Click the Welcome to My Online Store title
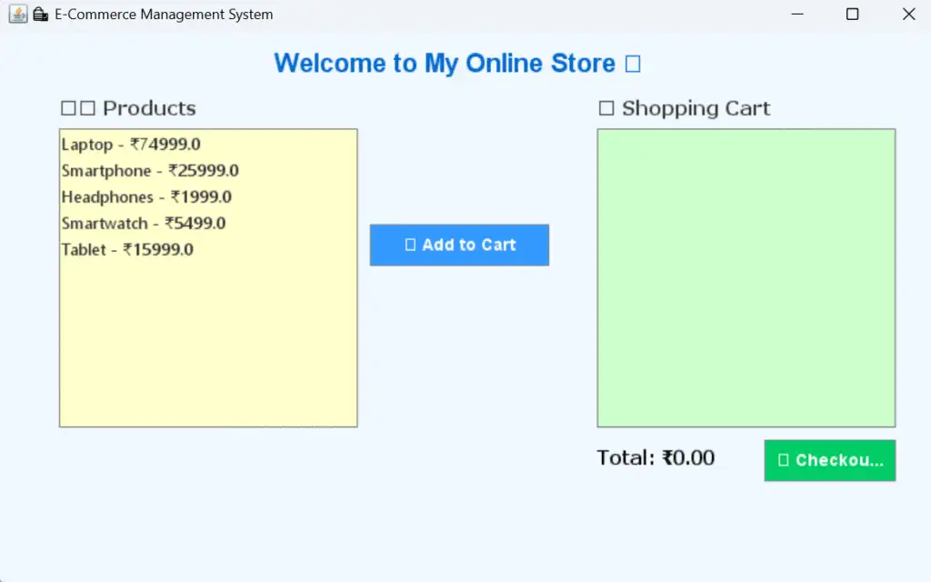Viewport: 931px width, 582px height. (x=445, y=63)
